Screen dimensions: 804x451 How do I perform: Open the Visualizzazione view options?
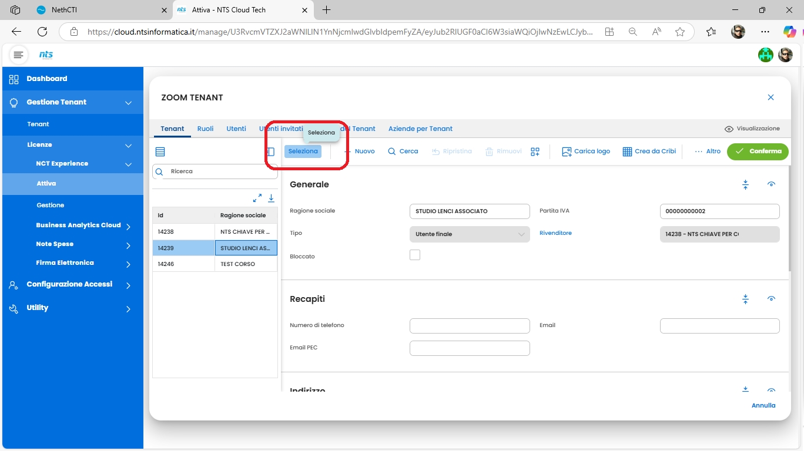point(752,129)
